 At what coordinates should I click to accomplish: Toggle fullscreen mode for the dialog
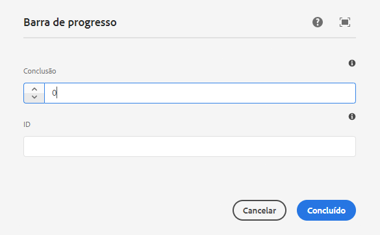pyautogui.click(x=345, y=22)
